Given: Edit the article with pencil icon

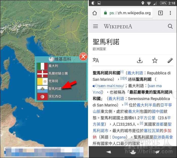Looking at the screenshot, I should tap(170, 60).
